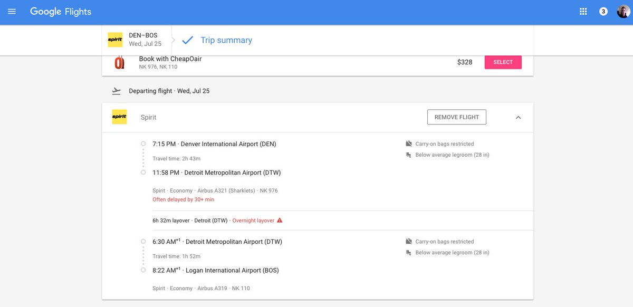Open the account profile picture
Viewport: 633px width, 307px height.
tap(623, 12)
